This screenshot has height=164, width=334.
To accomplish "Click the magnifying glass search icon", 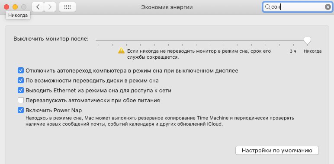I will pos(267,7).
